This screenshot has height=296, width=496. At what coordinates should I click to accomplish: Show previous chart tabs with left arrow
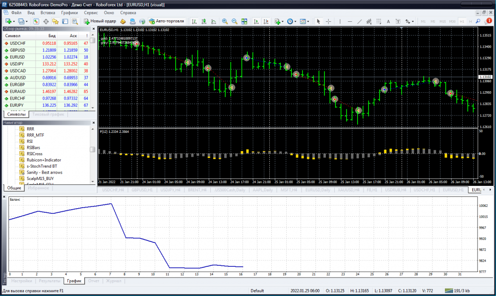(484, 190)
